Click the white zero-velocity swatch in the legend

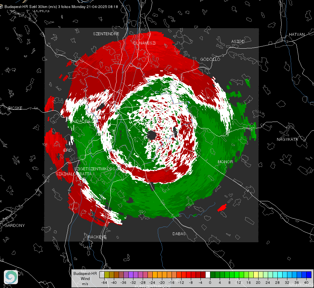(208, 275)
